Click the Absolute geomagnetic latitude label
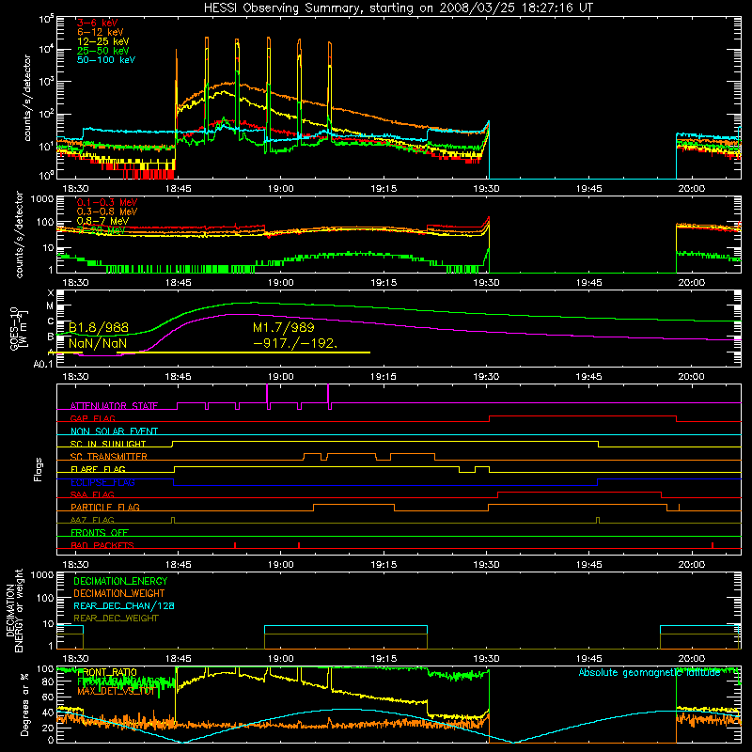Viewport: 752px width, 752px height. tap(650, 673)
